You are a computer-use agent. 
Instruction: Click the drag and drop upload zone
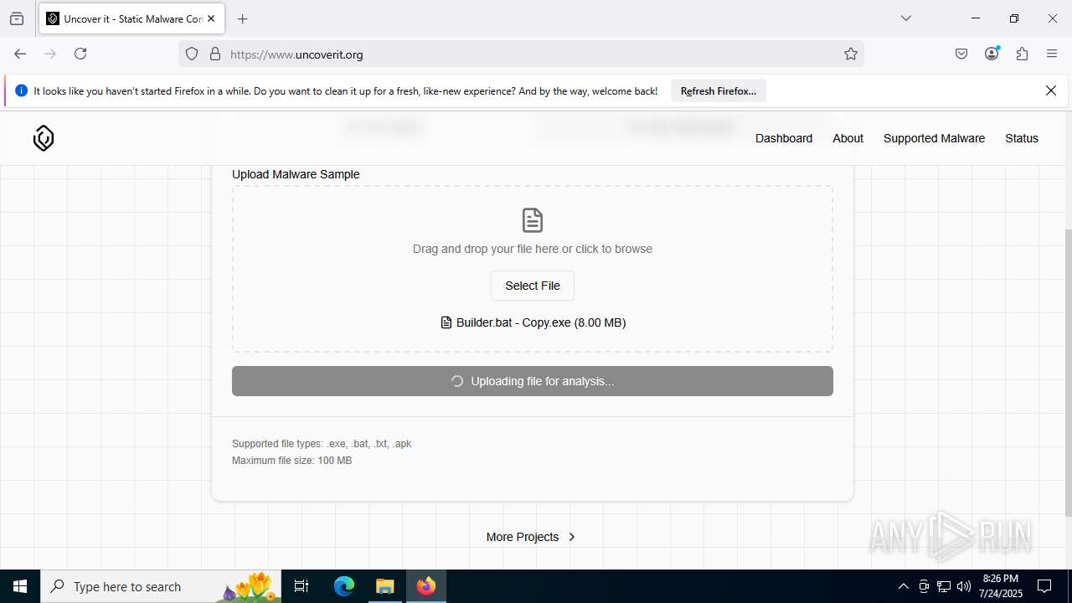pos(533,269)
